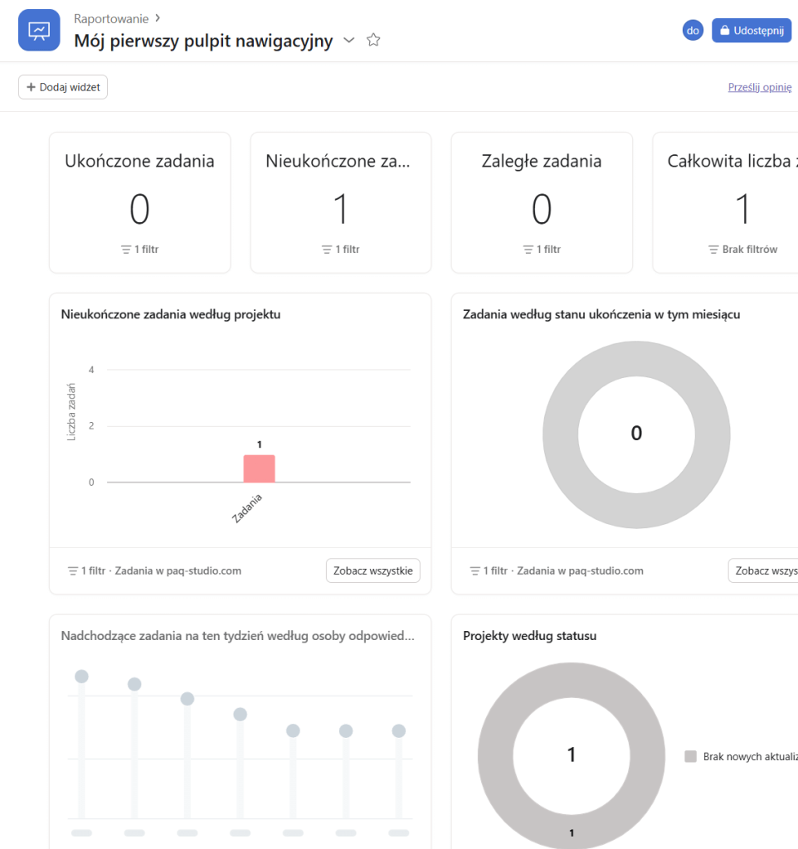Click filter icon under Zaległe zadania
Screen dimensions: 798x849
point(528,250)
